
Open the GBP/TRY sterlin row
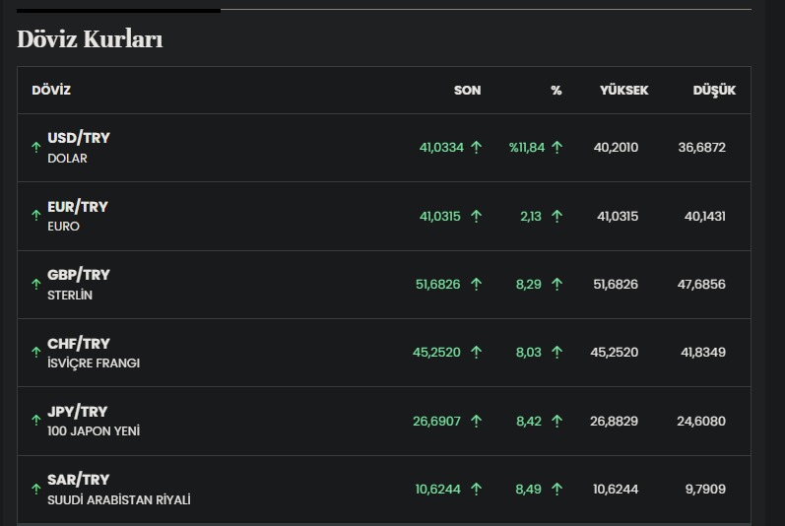click(x=384, y=285)
